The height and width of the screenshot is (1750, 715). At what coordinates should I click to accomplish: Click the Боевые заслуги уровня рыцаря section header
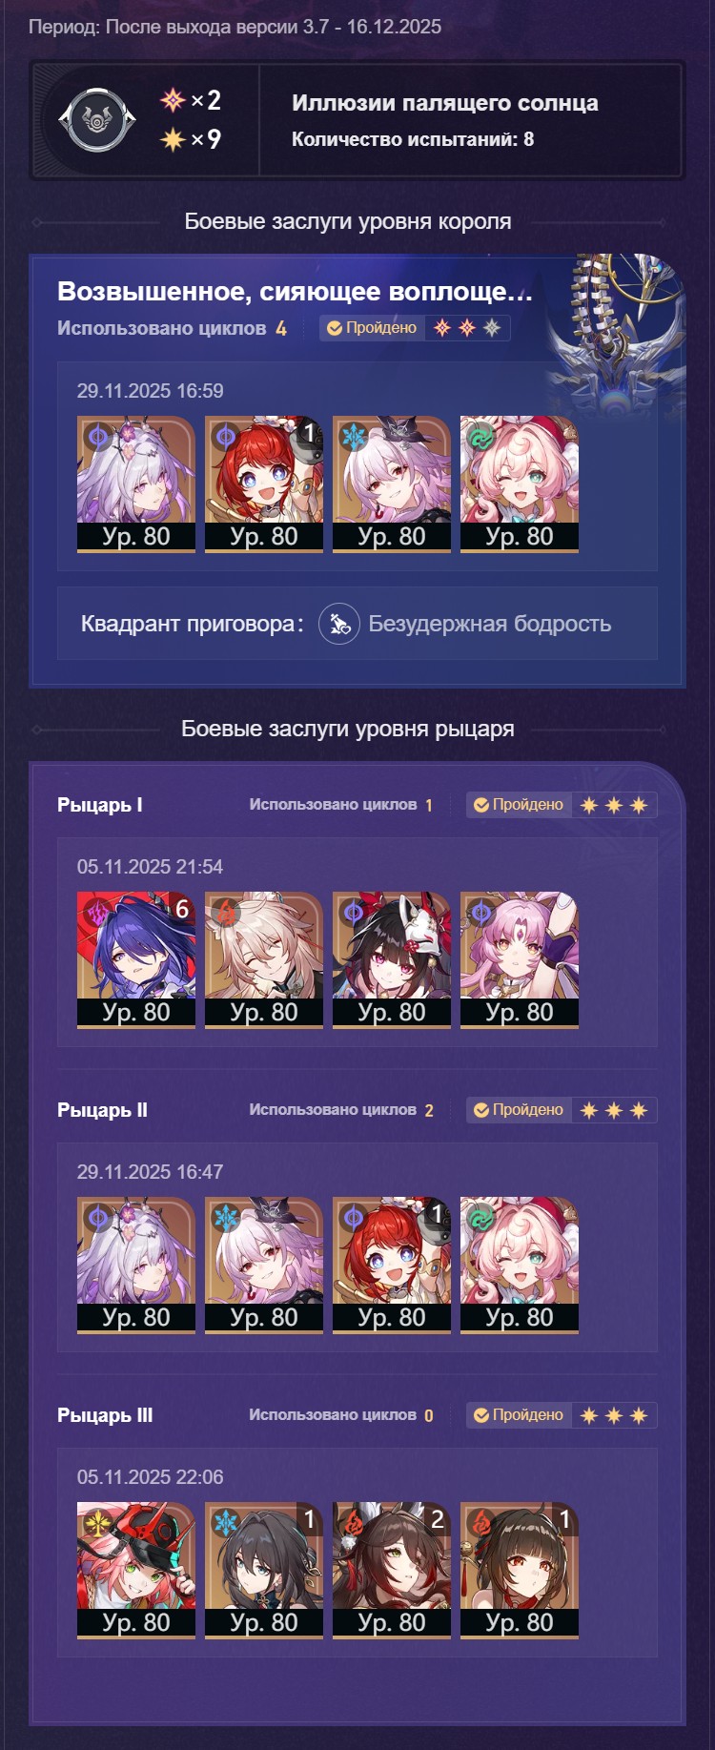tap(348, 729)
